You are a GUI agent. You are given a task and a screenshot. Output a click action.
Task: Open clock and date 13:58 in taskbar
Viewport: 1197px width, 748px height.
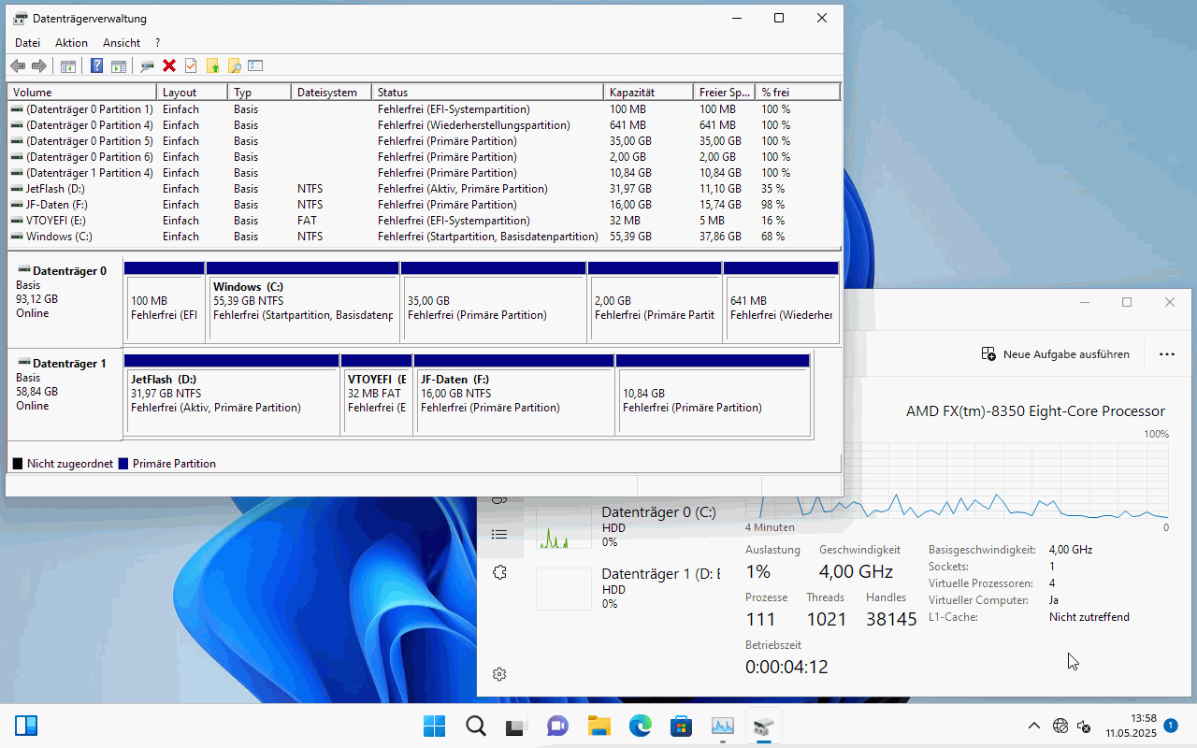click(x=1131, y=726)
